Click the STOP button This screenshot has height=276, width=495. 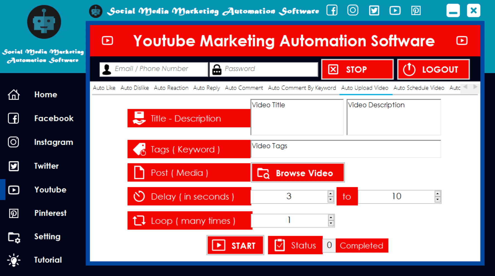[x=357, y=69]
